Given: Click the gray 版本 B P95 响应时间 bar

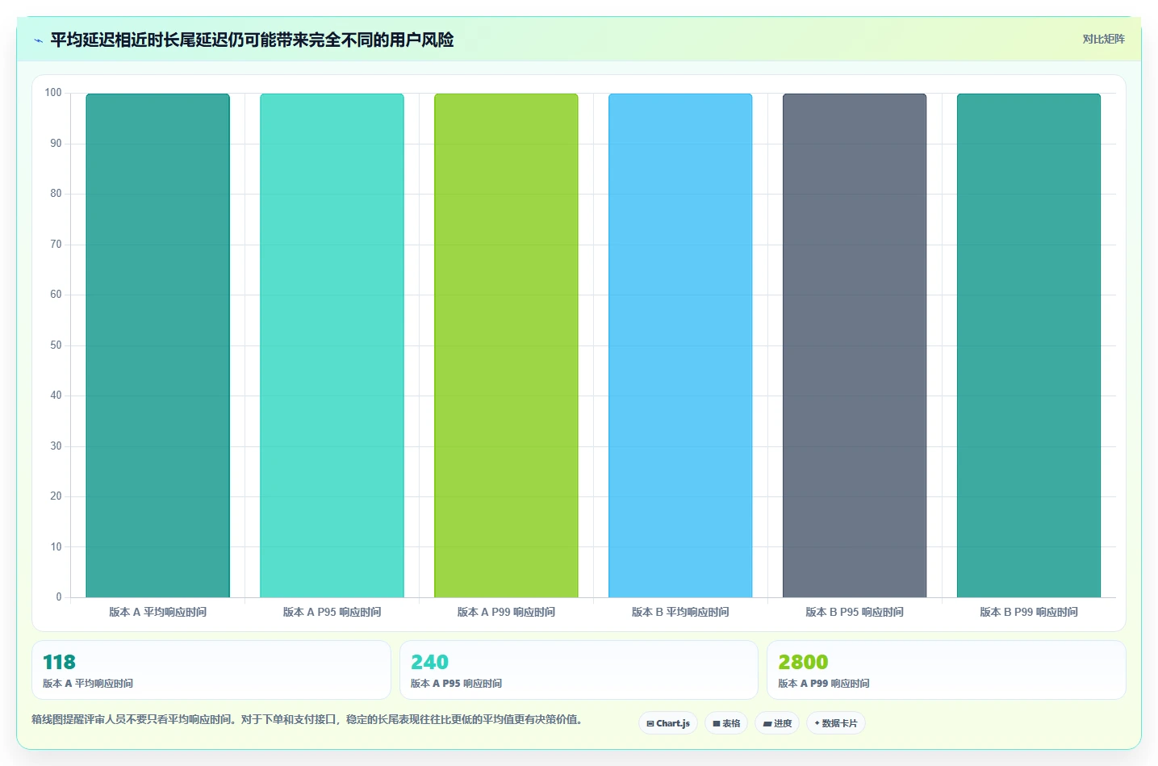Looking at the screenshot, I should click(855, 345).
